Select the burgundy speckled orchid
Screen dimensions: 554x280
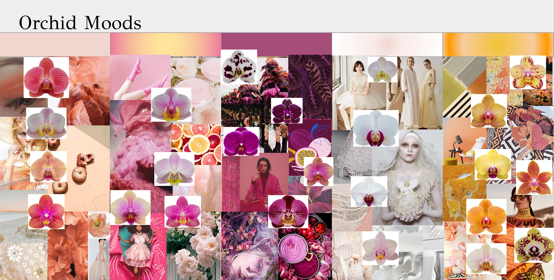click(288, 212)
